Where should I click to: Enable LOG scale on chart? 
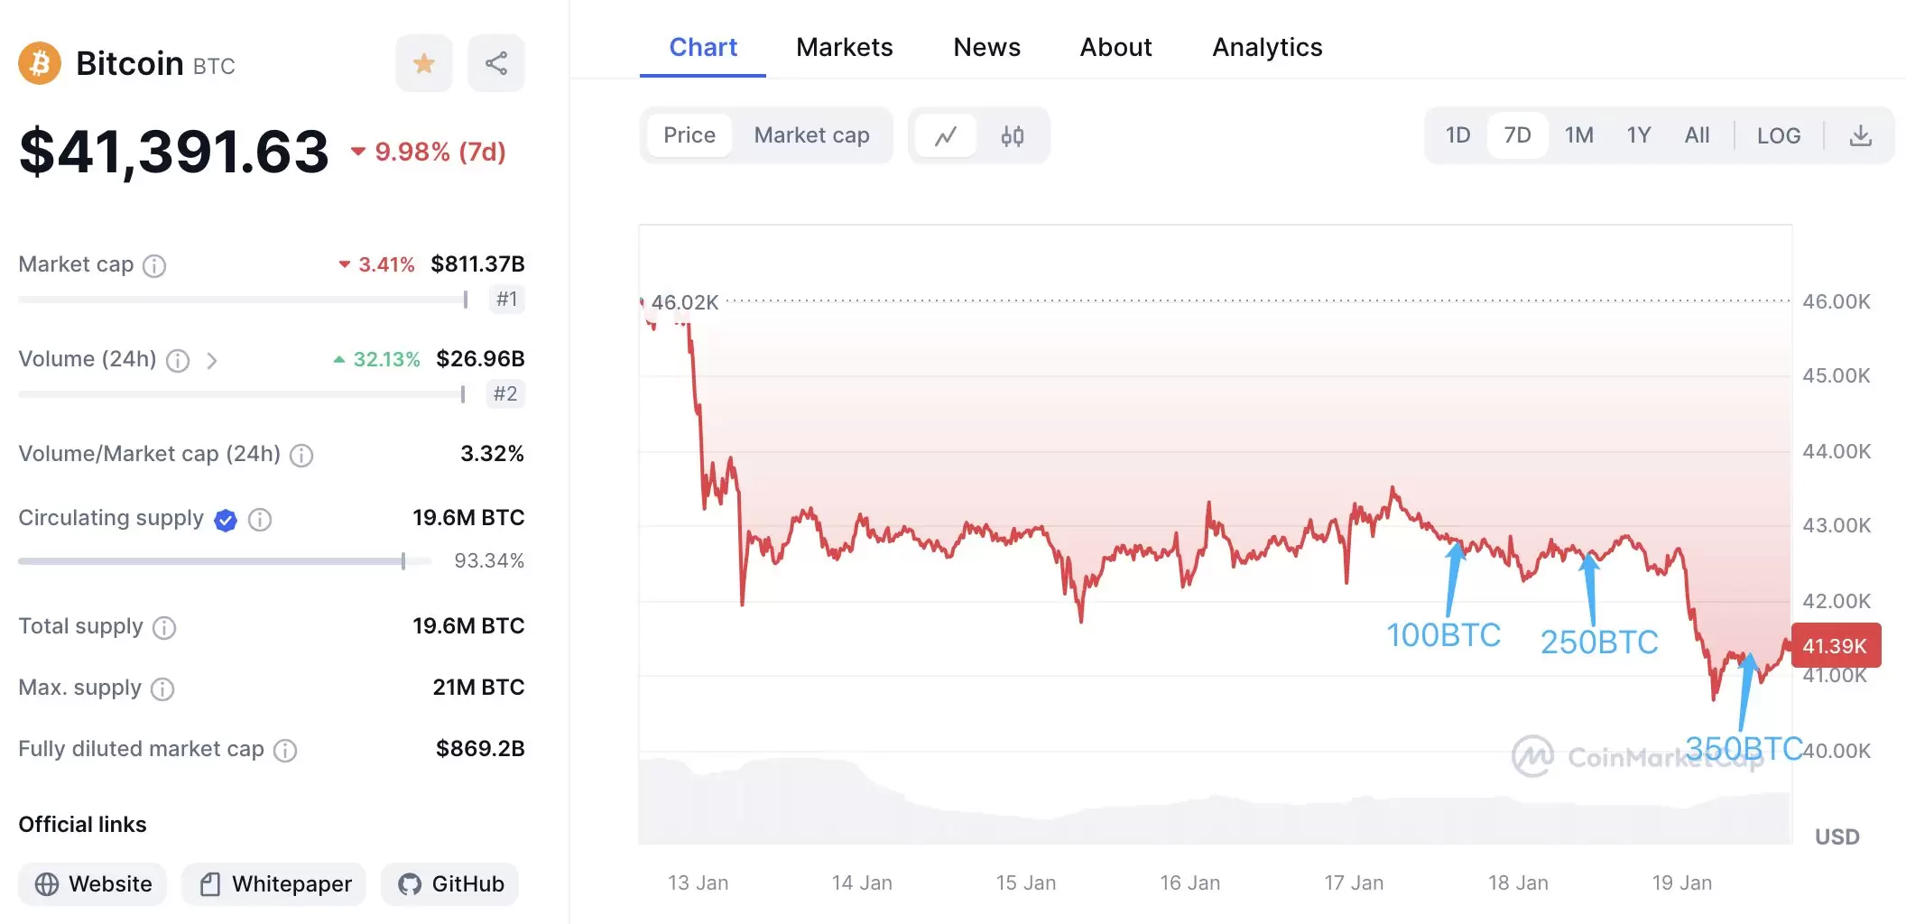1778,136
